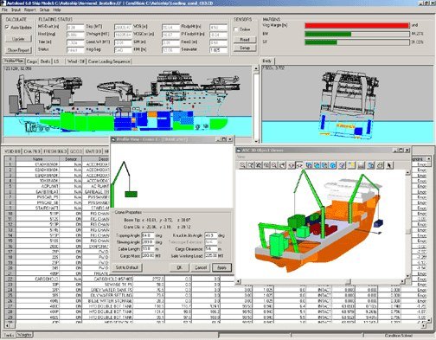Click the green SF margin bar
This screenshot has height=340, width=436.
point(321,42)
